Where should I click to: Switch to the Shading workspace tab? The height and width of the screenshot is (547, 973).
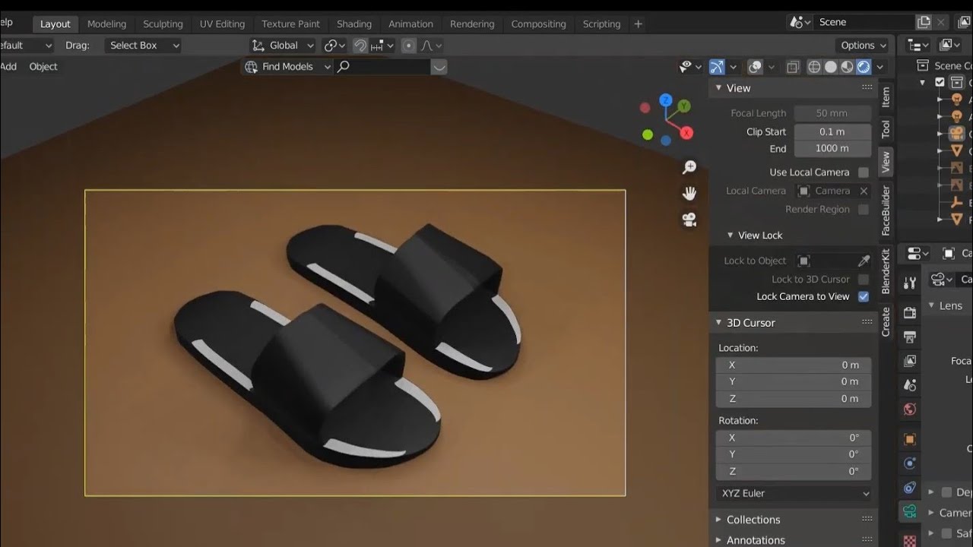point(354,24)
